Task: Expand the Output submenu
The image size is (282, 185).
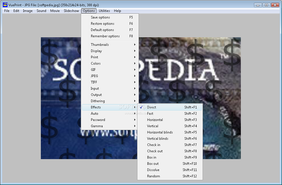Action: 110,95
